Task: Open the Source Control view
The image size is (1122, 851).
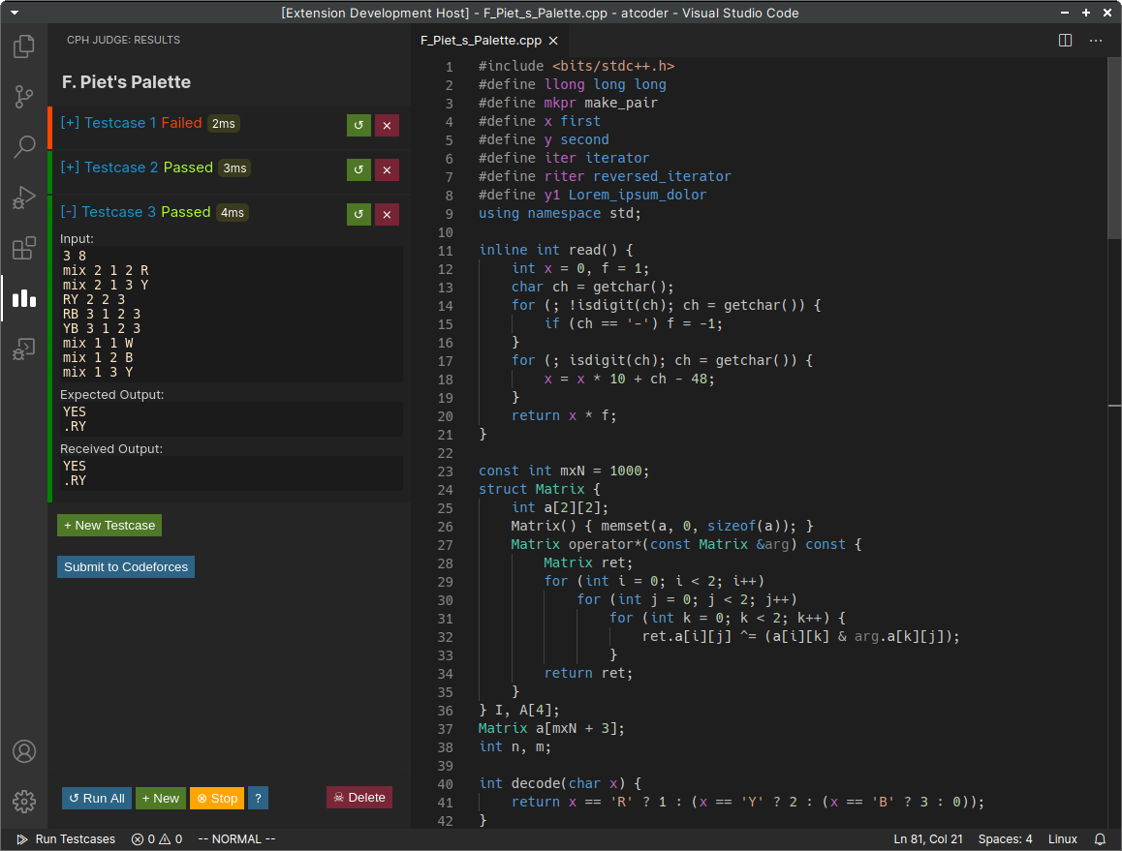Action: pos(23,97)
